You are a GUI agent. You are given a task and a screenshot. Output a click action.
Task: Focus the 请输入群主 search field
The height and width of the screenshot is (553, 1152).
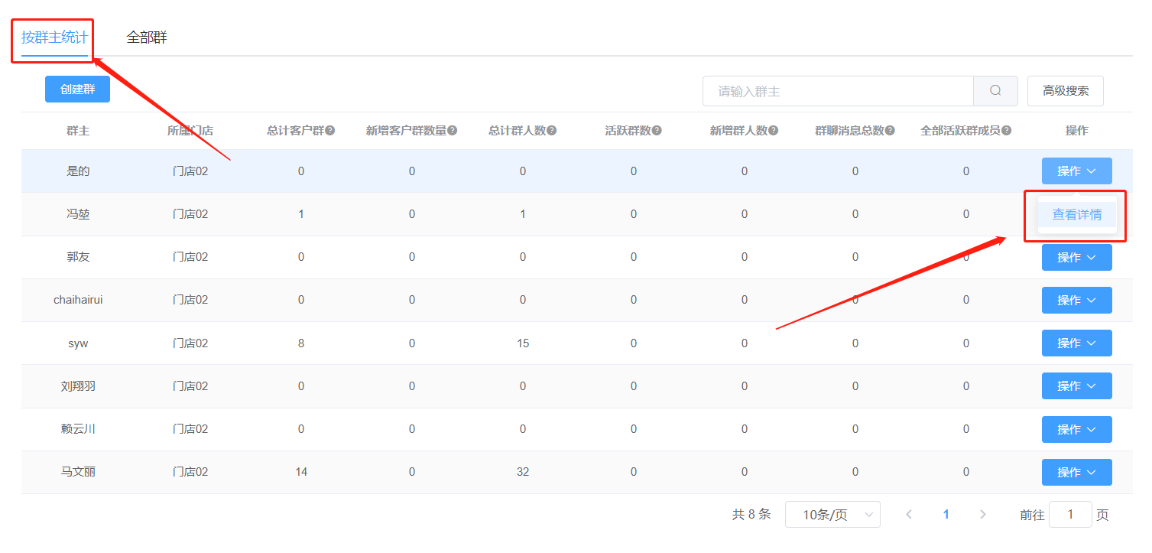point(838,91)
